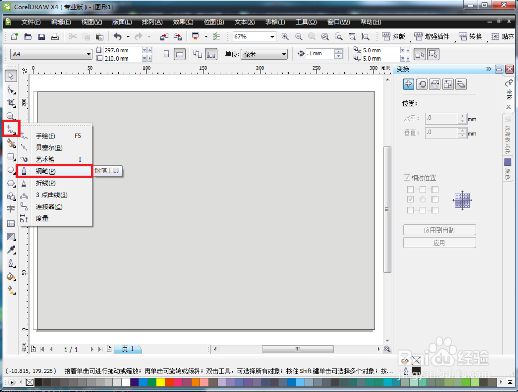Select the Interactive Fill tool

(11, 290)
